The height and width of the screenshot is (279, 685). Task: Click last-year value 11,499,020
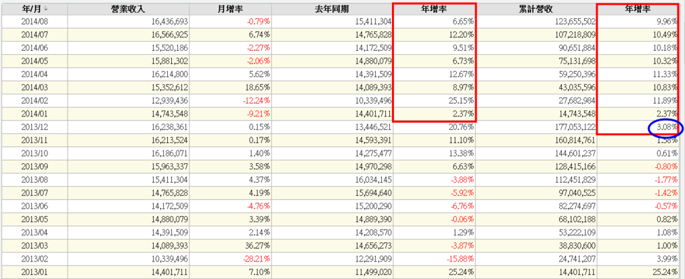(x=373, y=272)
